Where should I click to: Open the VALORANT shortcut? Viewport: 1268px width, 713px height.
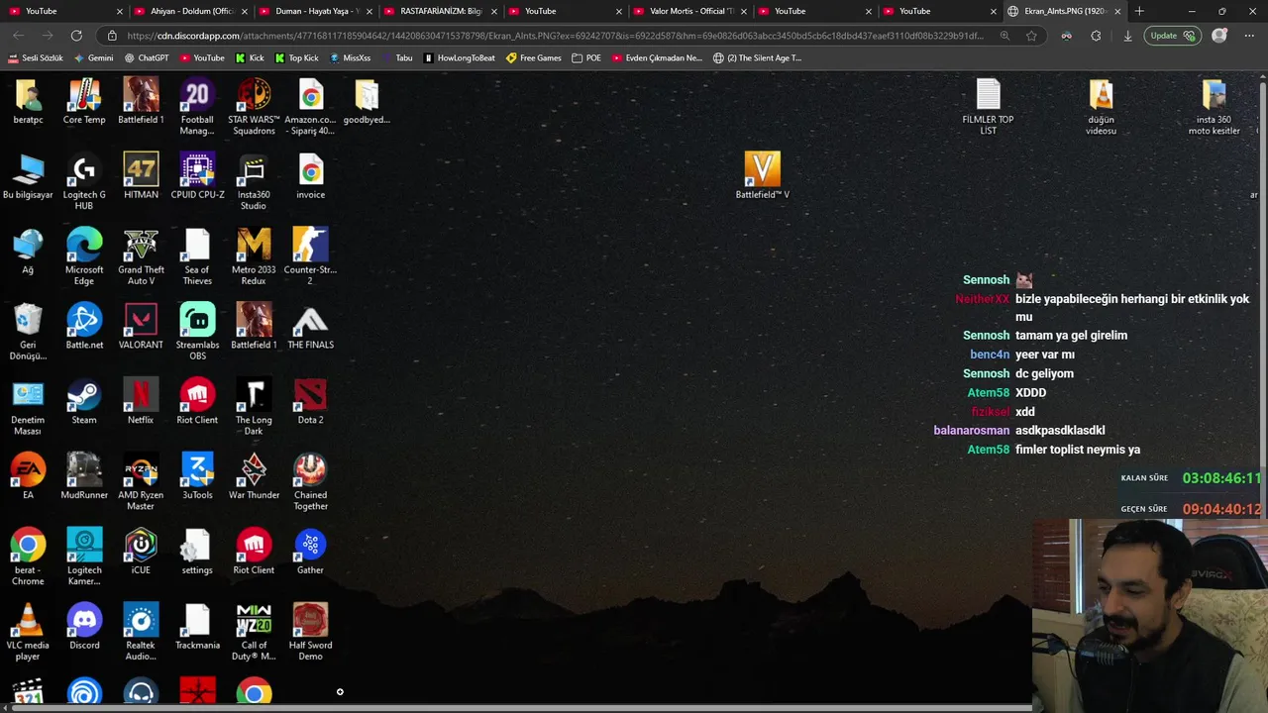point(141,327)
